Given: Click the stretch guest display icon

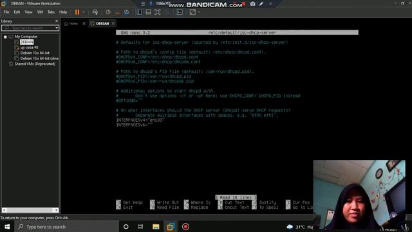Looking at the screenshot, I should tap(192, 12).
